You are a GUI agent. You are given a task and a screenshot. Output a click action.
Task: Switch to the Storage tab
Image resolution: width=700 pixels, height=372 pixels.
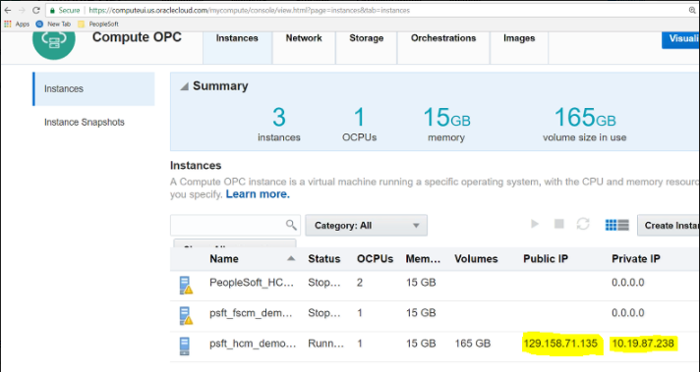[366, 38]
